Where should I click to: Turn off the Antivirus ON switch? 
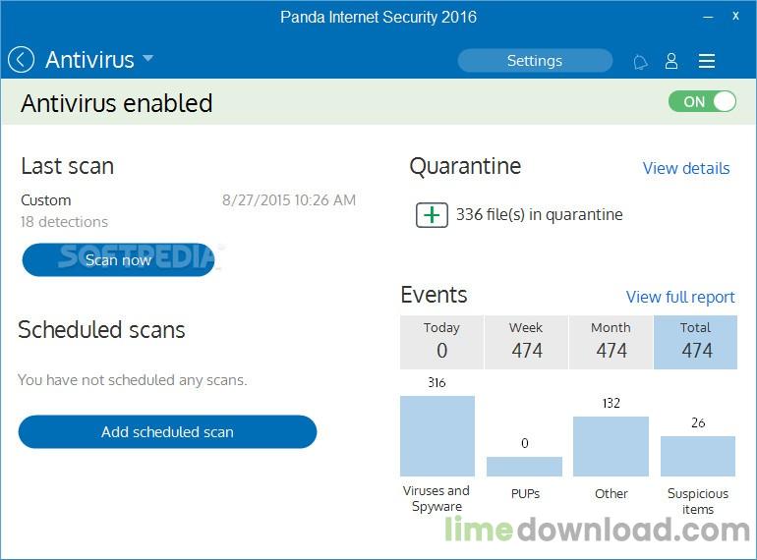coord(702,101)
